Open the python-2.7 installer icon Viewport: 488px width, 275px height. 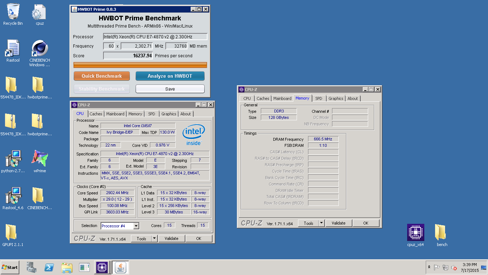click(x=13, y=162)
